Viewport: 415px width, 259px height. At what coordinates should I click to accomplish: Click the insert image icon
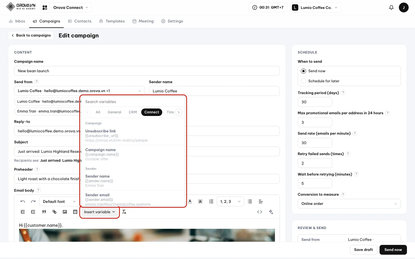[x=65, y=212]
